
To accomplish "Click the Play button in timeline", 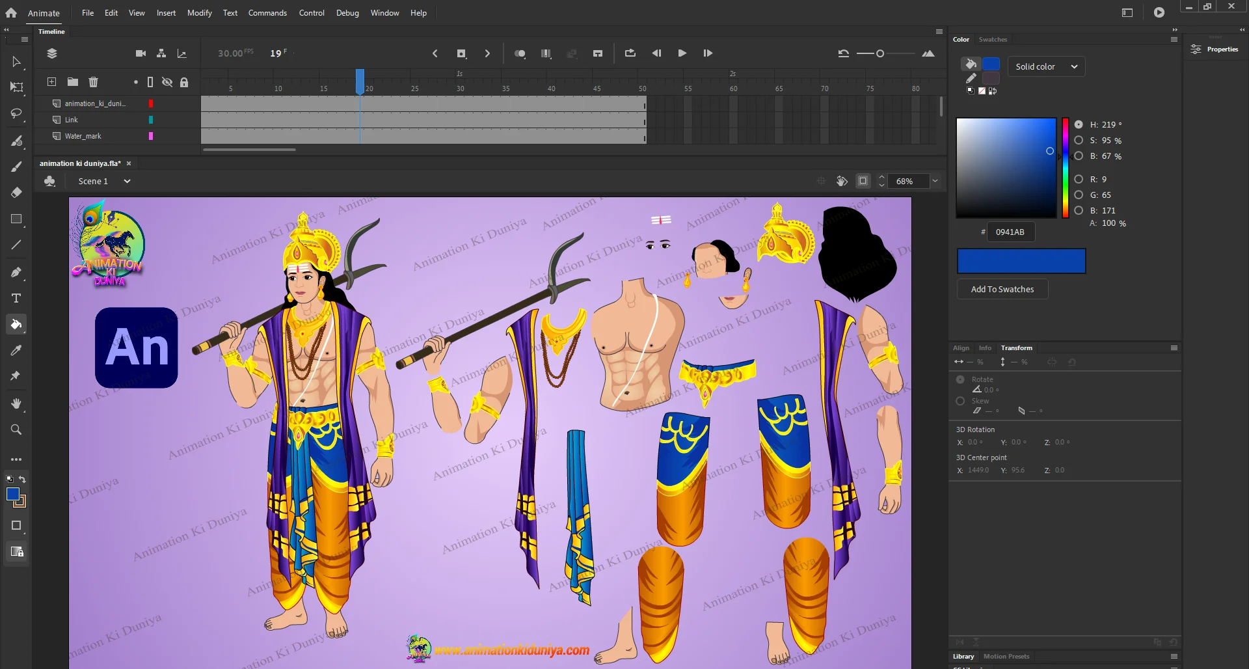I will [x=682, y=53].
